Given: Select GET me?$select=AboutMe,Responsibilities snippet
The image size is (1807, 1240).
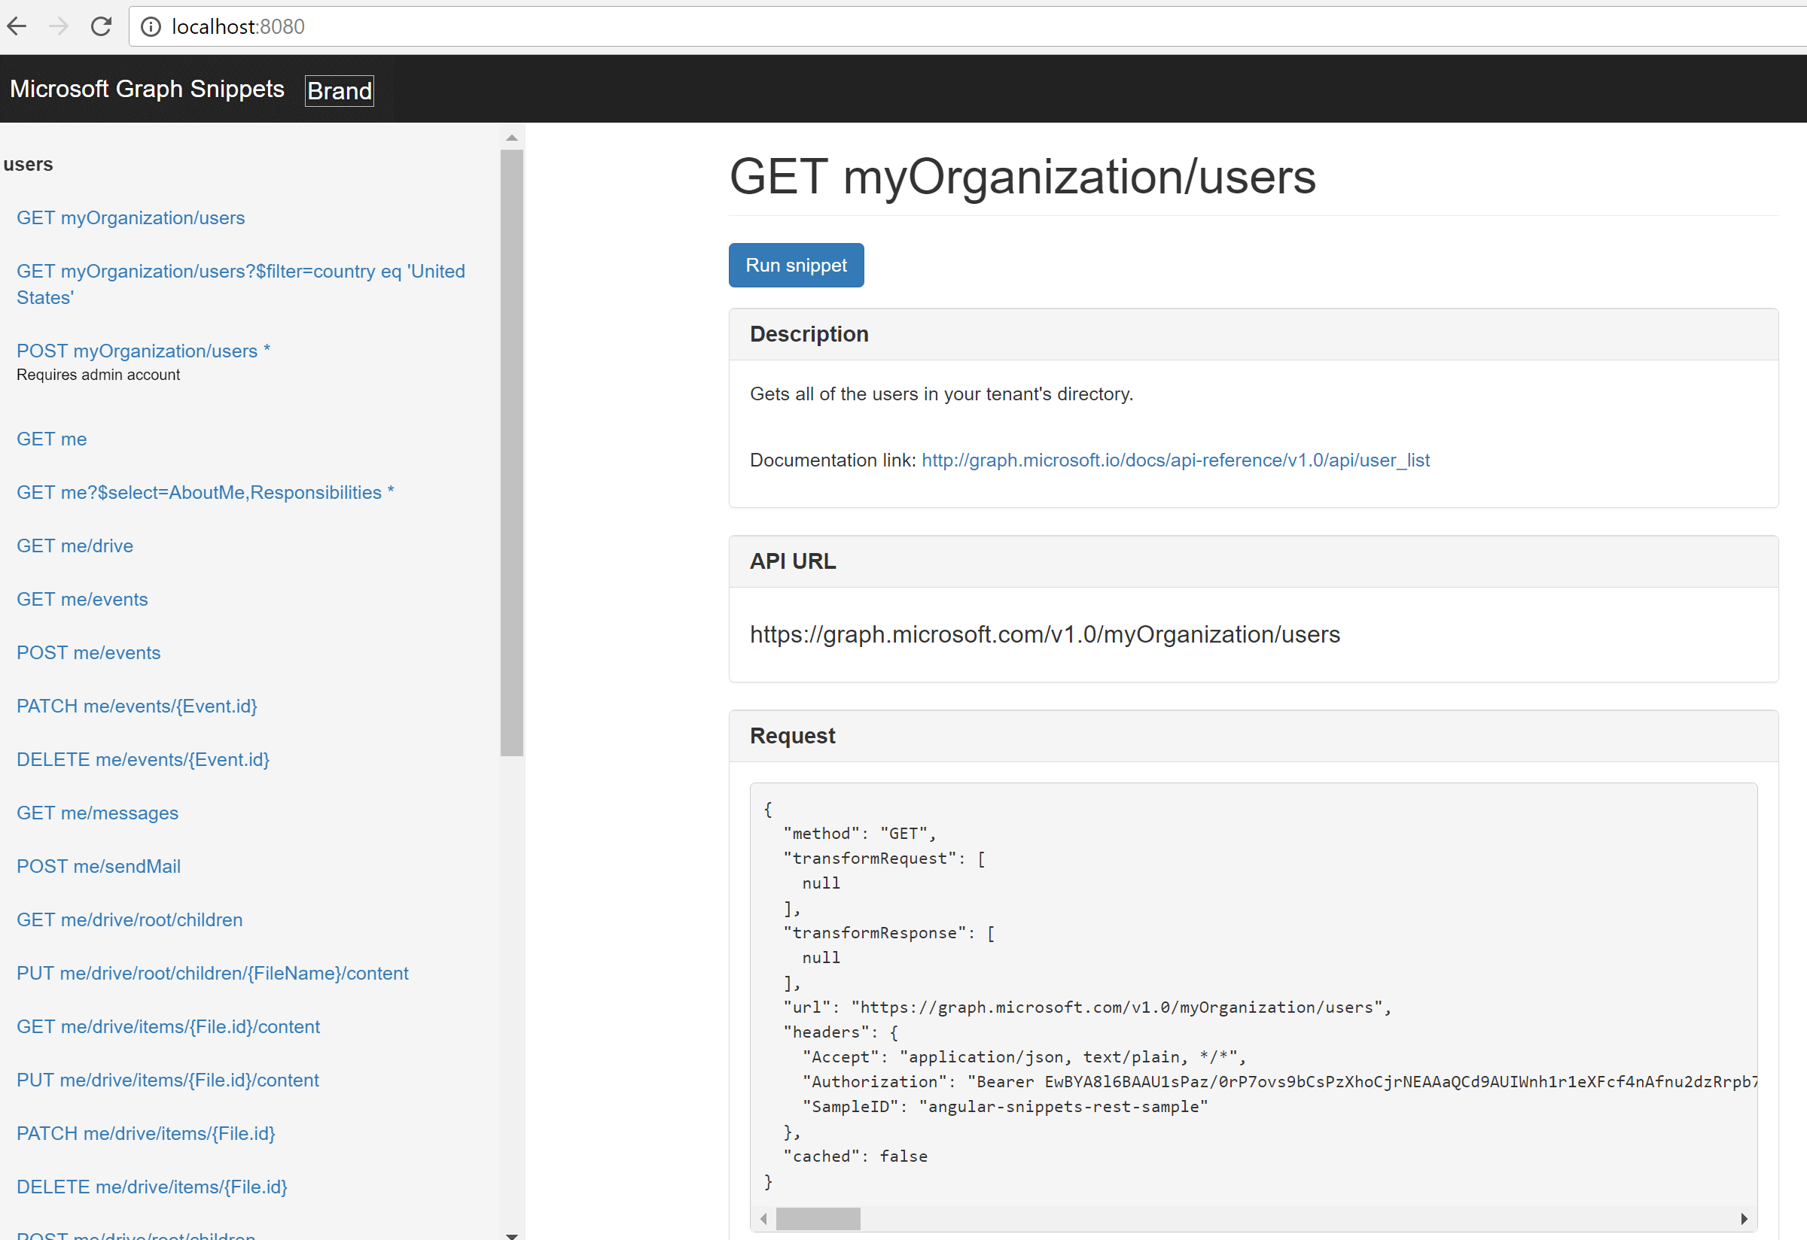Looking at the screenshot, I should 206,493.
